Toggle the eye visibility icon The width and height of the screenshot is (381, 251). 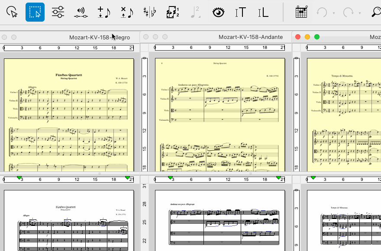click(x=219, y=12)
